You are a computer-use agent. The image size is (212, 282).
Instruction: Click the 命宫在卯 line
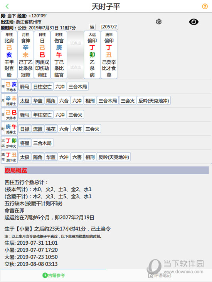pyautogui.click(x=14, y=210)
